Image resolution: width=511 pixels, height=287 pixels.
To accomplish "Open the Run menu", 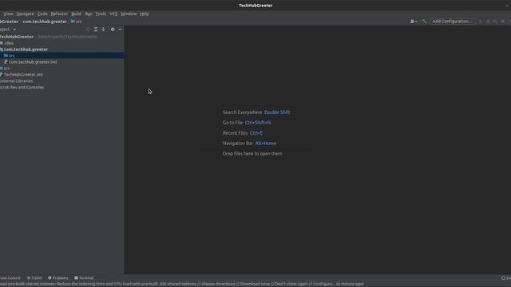I will pyautogui.click(x=89, y=14).
